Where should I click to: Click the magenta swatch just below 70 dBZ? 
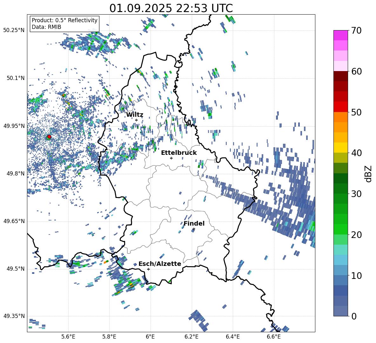tap(340, 35)
